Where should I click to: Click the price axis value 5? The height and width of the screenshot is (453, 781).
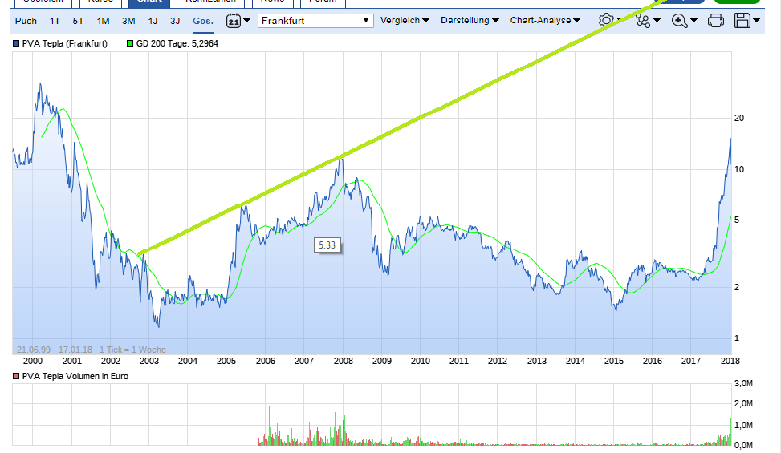pyautogui.click(x=737, y=220)
